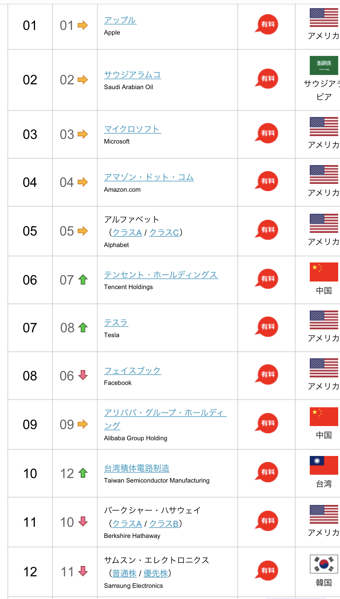Open the マイクロソフト link

pyautogui.click(x=132, y=129)
